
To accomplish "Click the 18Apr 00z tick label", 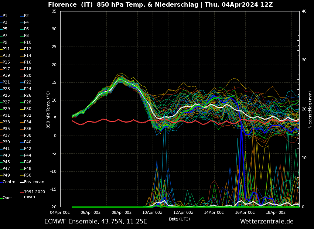I will point(276,212).
